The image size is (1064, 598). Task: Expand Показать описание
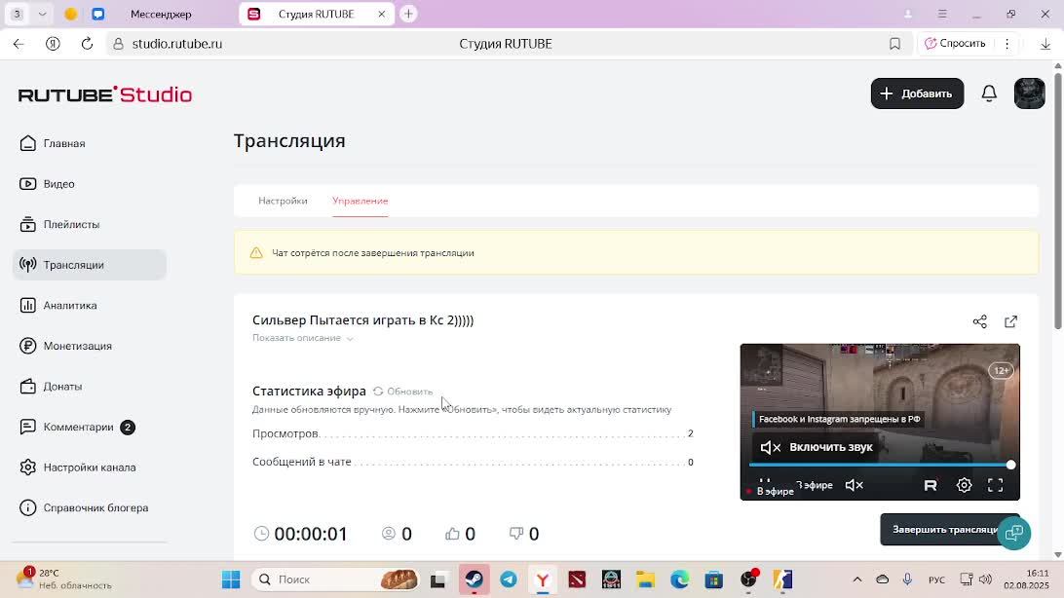[303, 338]
